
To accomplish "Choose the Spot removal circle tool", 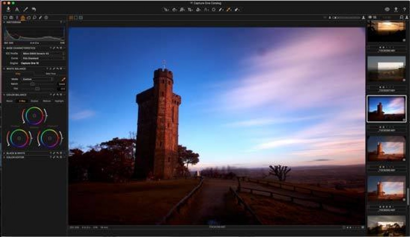I will pos(214,10).
